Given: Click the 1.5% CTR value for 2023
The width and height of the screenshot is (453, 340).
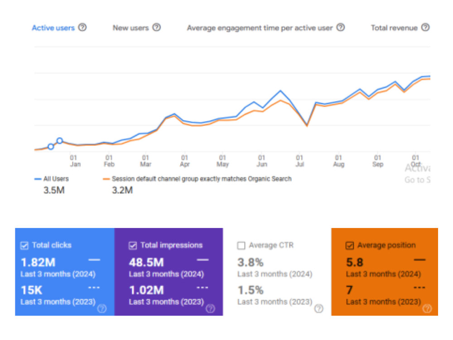Looking at the screenshot, I should click(250, 290).
